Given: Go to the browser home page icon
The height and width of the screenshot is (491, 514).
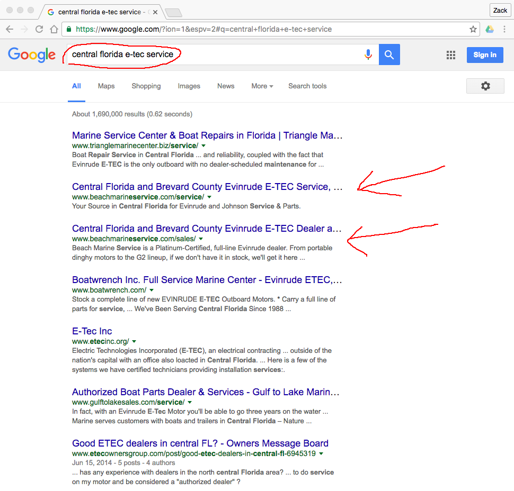Looking at the screenshot, I should click(54, 29).
